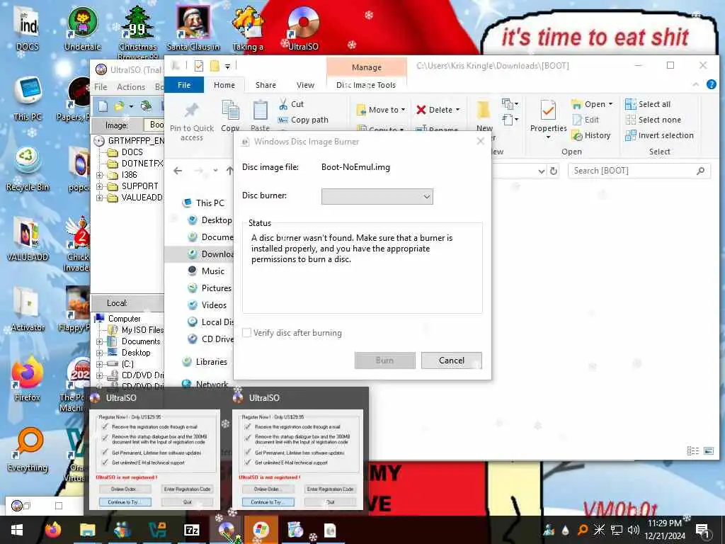Open the Windows Start button

coord(17,530)
